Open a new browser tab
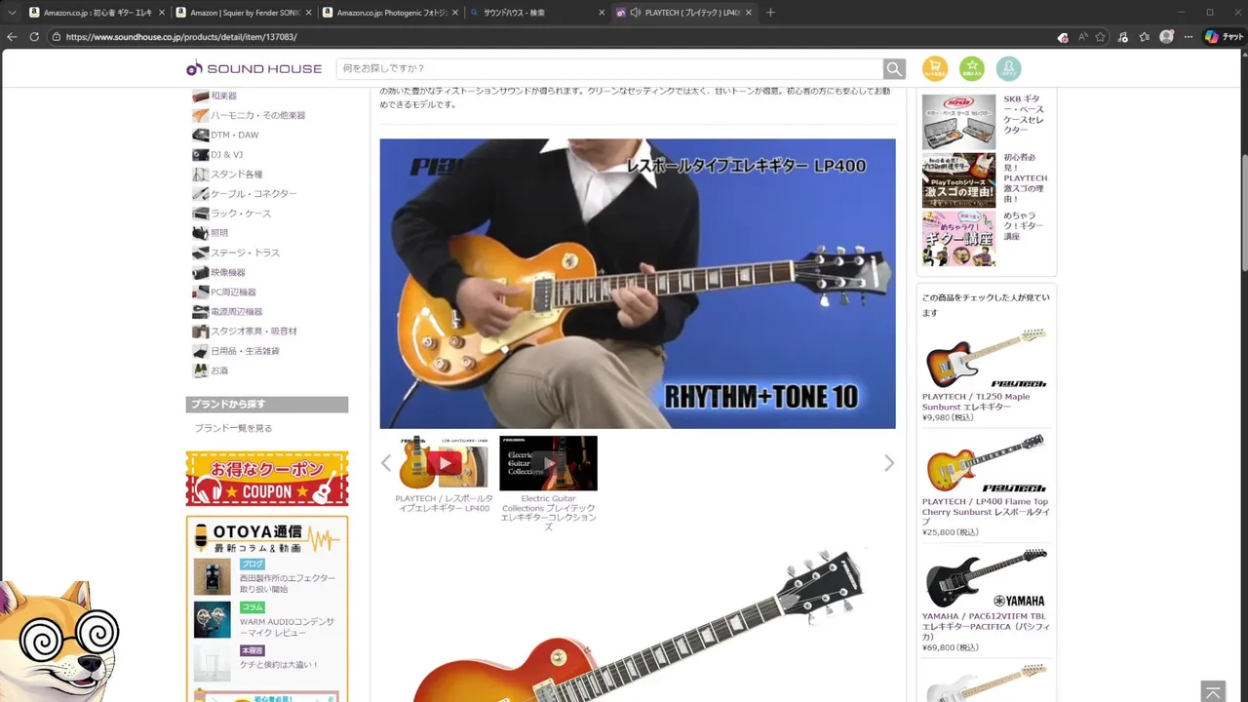This screenshot has height=702, width=1248. pyautogui.click(x=770, y=13)
